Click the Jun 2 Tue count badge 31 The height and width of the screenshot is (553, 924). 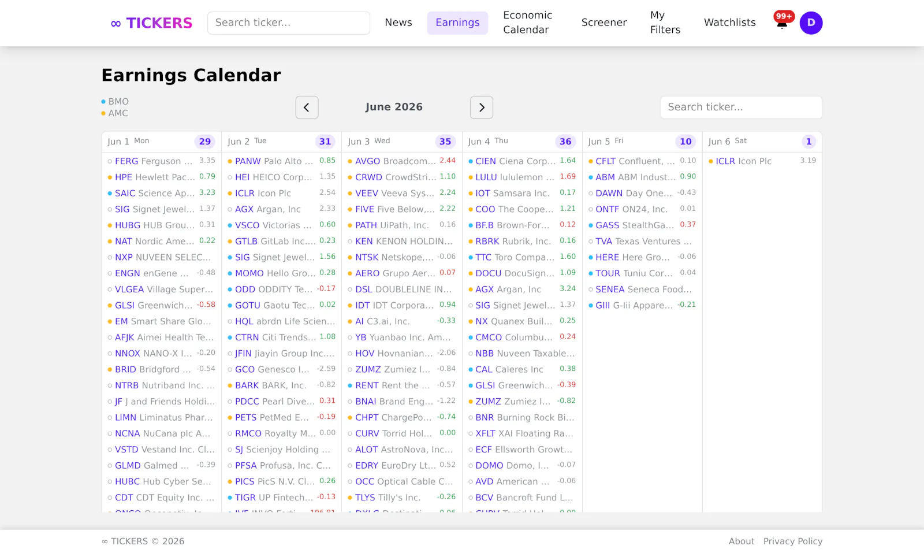[x=325, y=142]
